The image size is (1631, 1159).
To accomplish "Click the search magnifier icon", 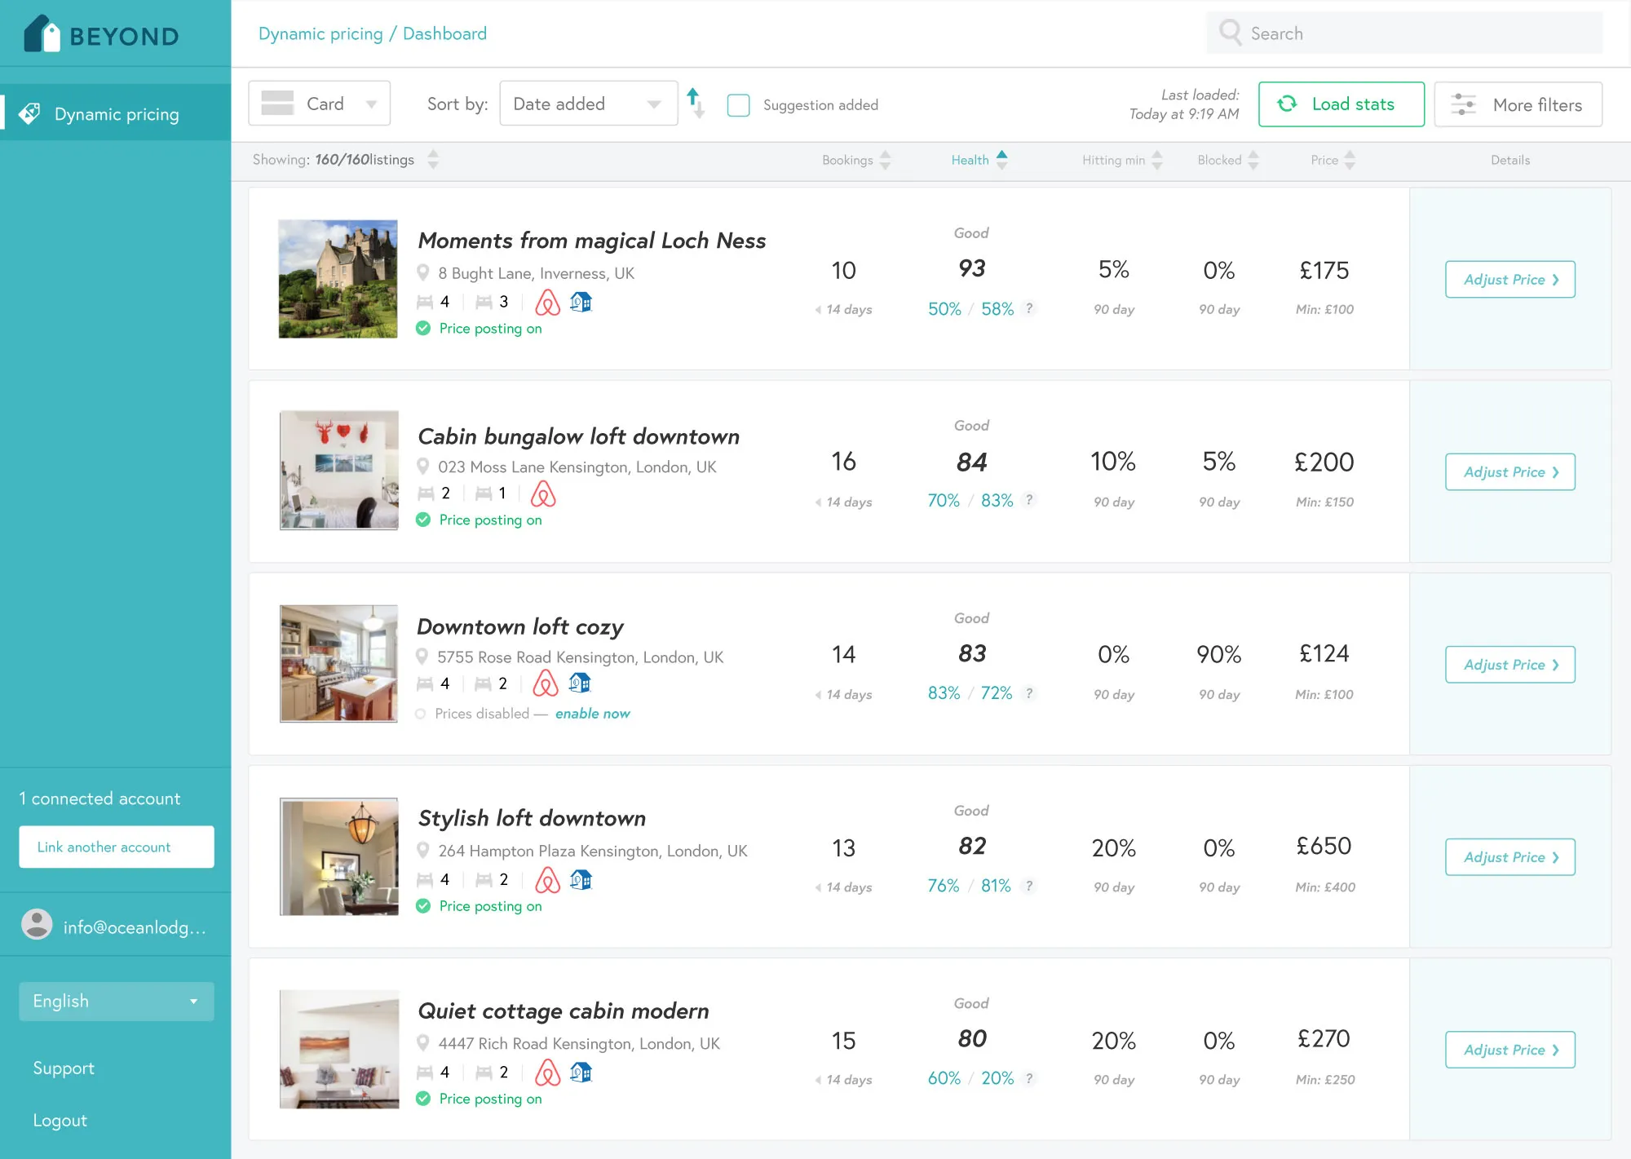I will coord(1229,33).
